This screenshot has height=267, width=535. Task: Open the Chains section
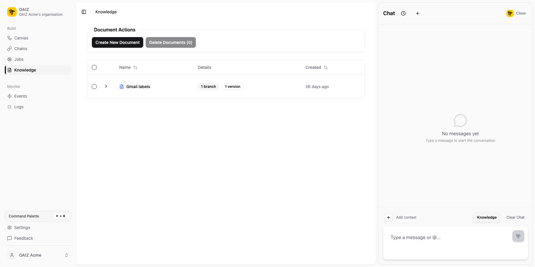pos(21,48)
